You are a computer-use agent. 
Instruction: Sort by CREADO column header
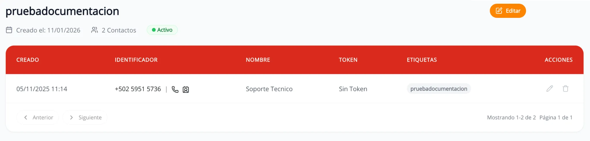tap(28, 60)
